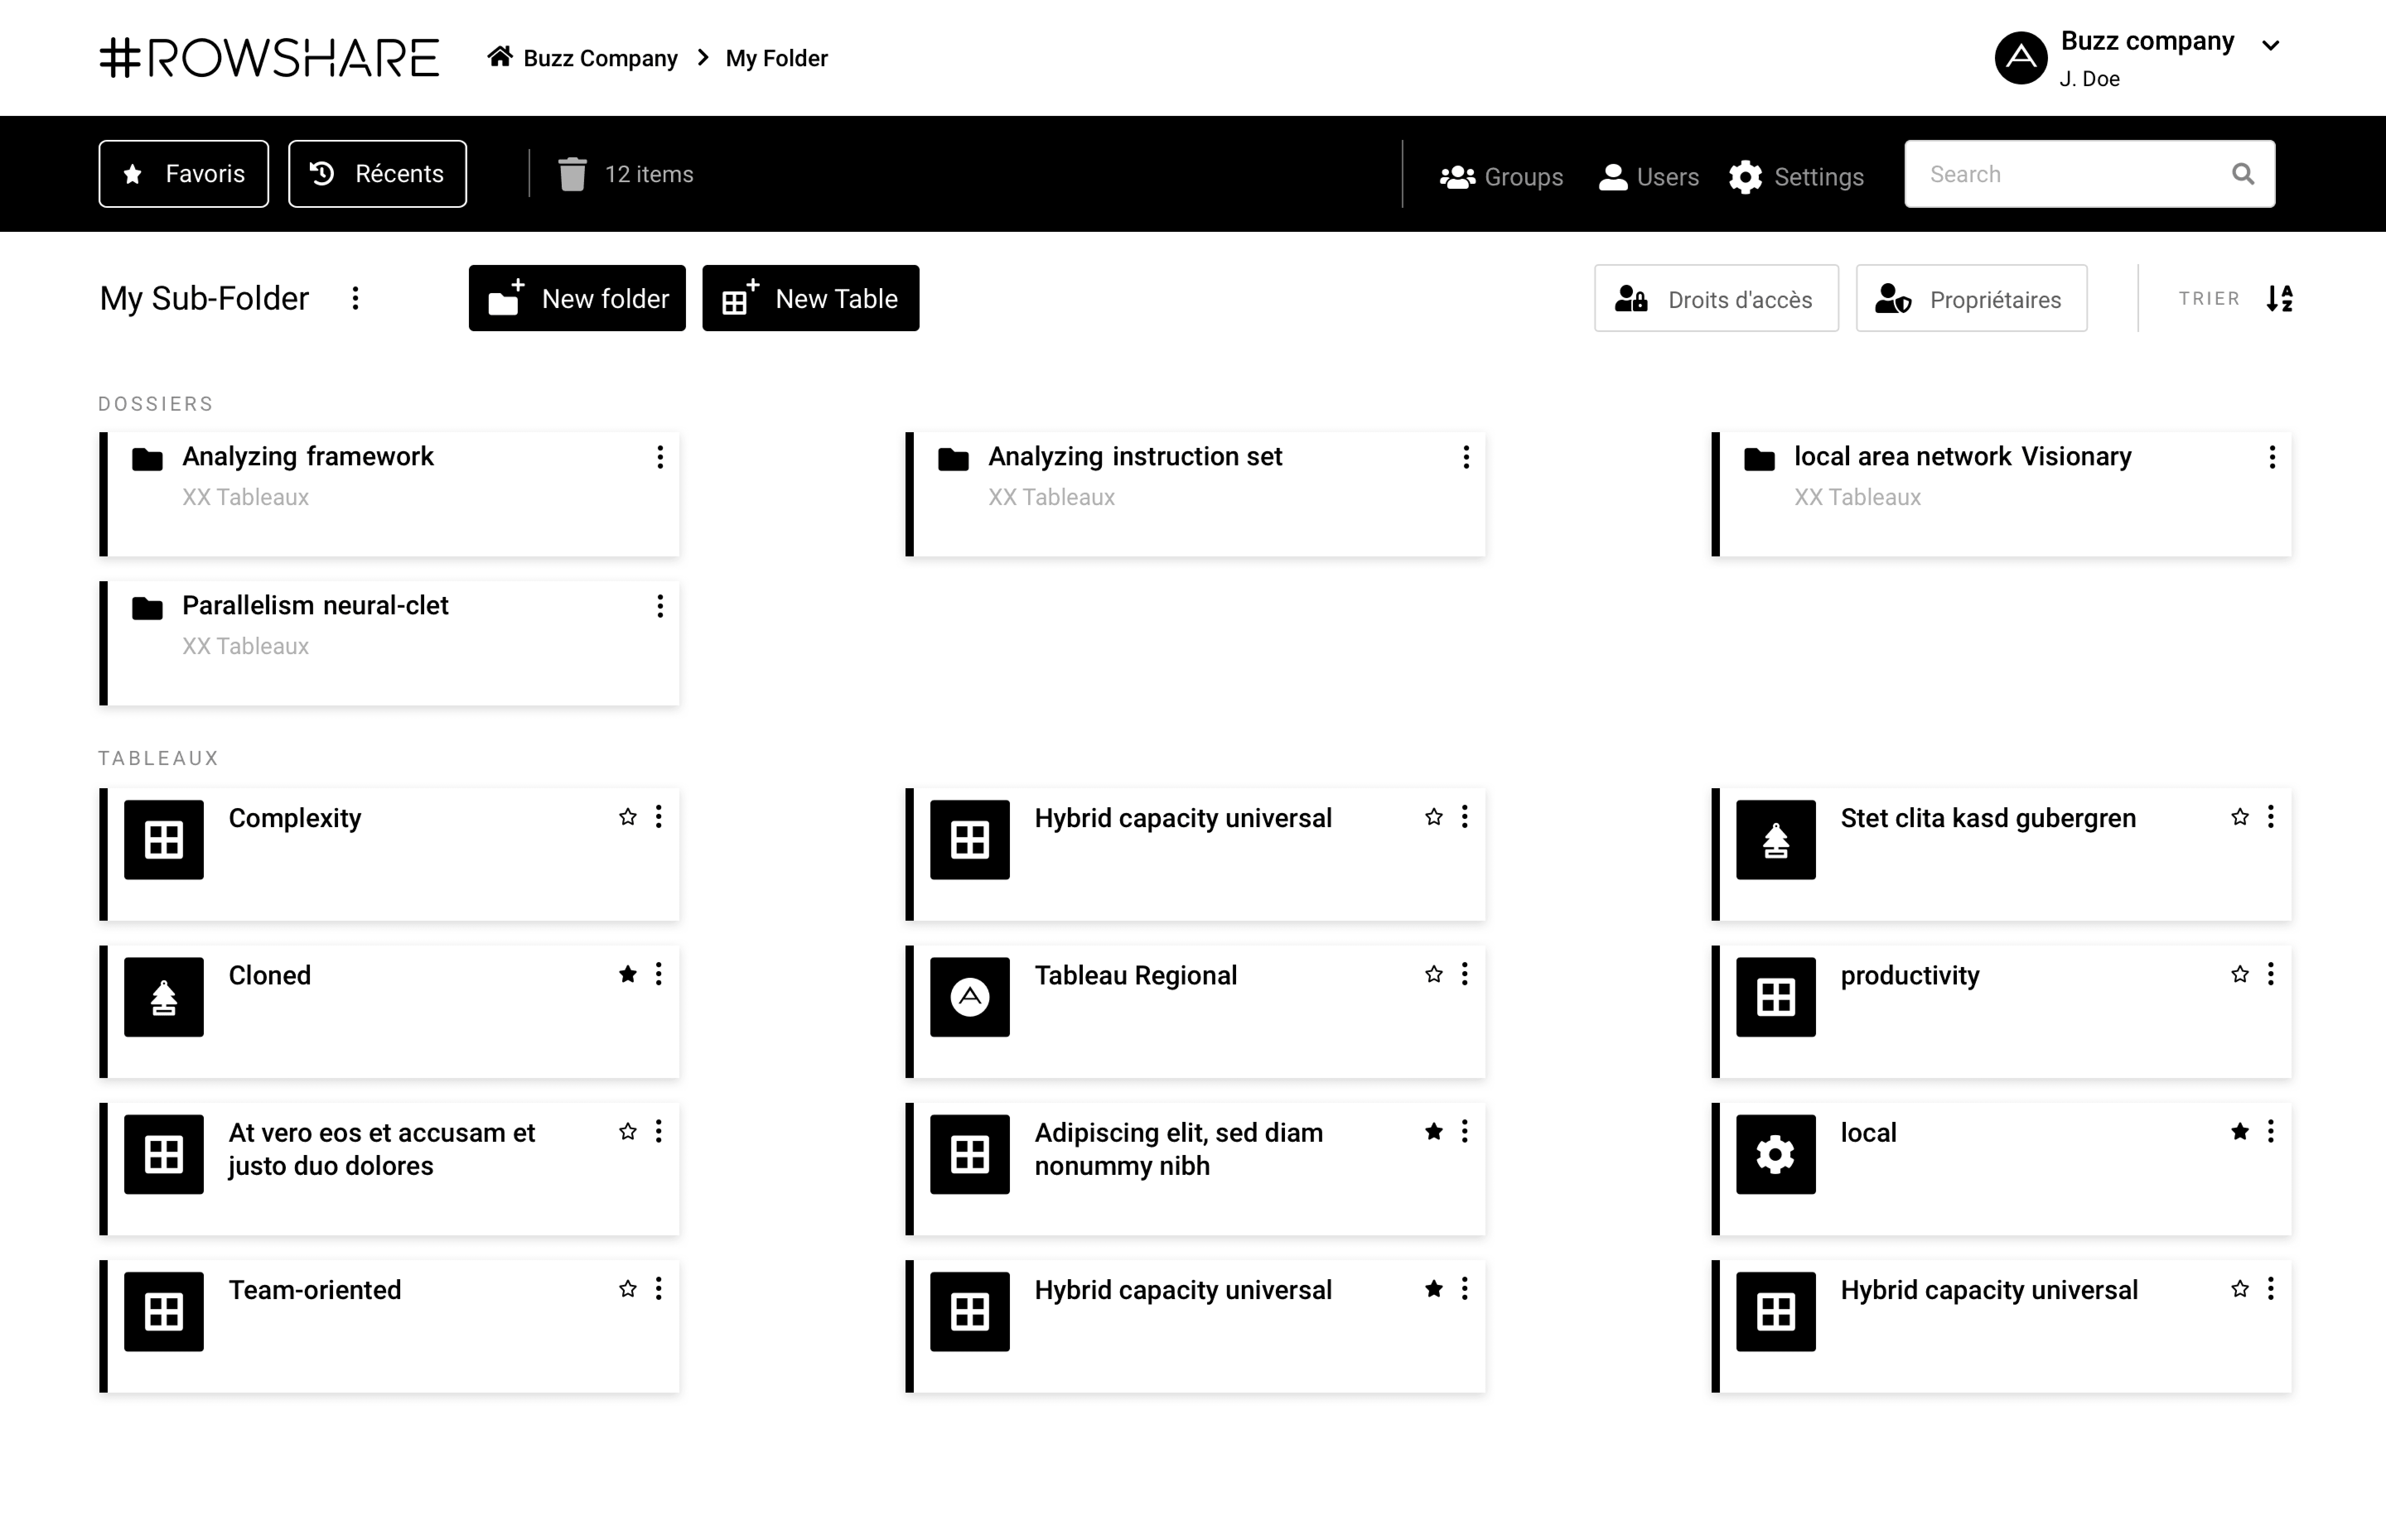This screenshot has height=1540, width=2386.
Task: Switch to Récents view
Action: 377,174
